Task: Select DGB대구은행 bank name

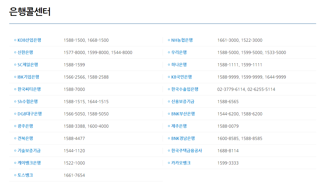Action: 30,114
